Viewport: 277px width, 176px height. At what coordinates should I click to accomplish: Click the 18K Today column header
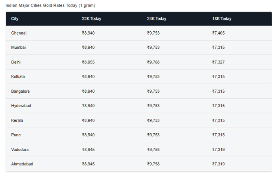coord(222,19)
